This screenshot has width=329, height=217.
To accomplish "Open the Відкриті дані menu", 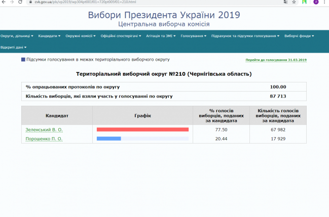I will click(x=12, y=47).
